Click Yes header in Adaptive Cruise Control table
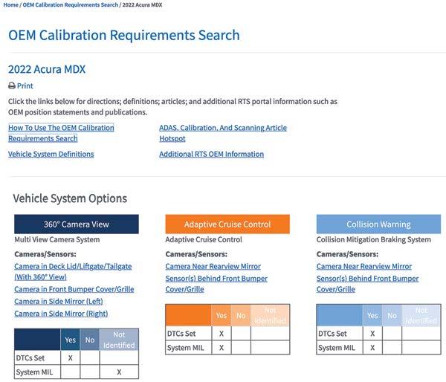446x382 pixels. pos(222,315)
